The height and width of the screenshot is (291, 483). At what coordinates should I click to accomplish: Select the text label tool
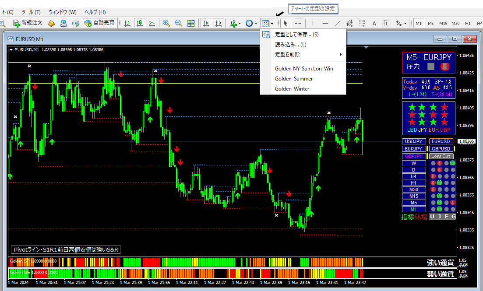387,23
